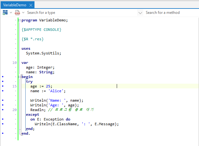Collapse the fold marker at 'begin'
Image resolution: width=199 pixels, height=146 pixels.
19,77
